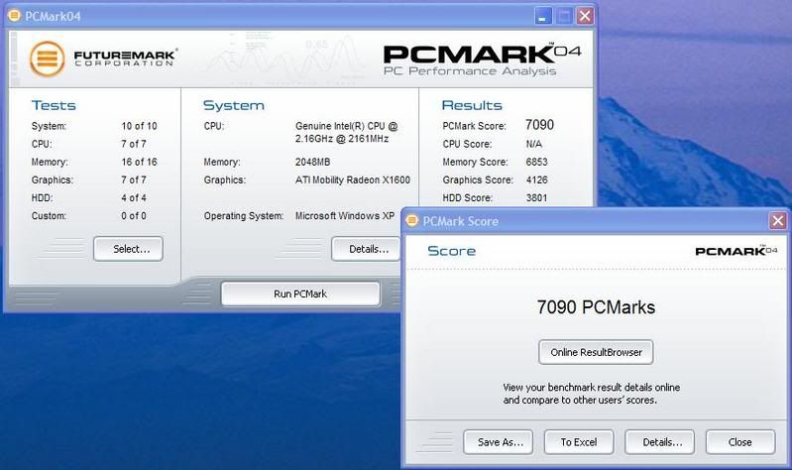Click the PCMark Score value 7090
Image resolution: width=792 pixels, height=470 pixels.
[539, 125]
